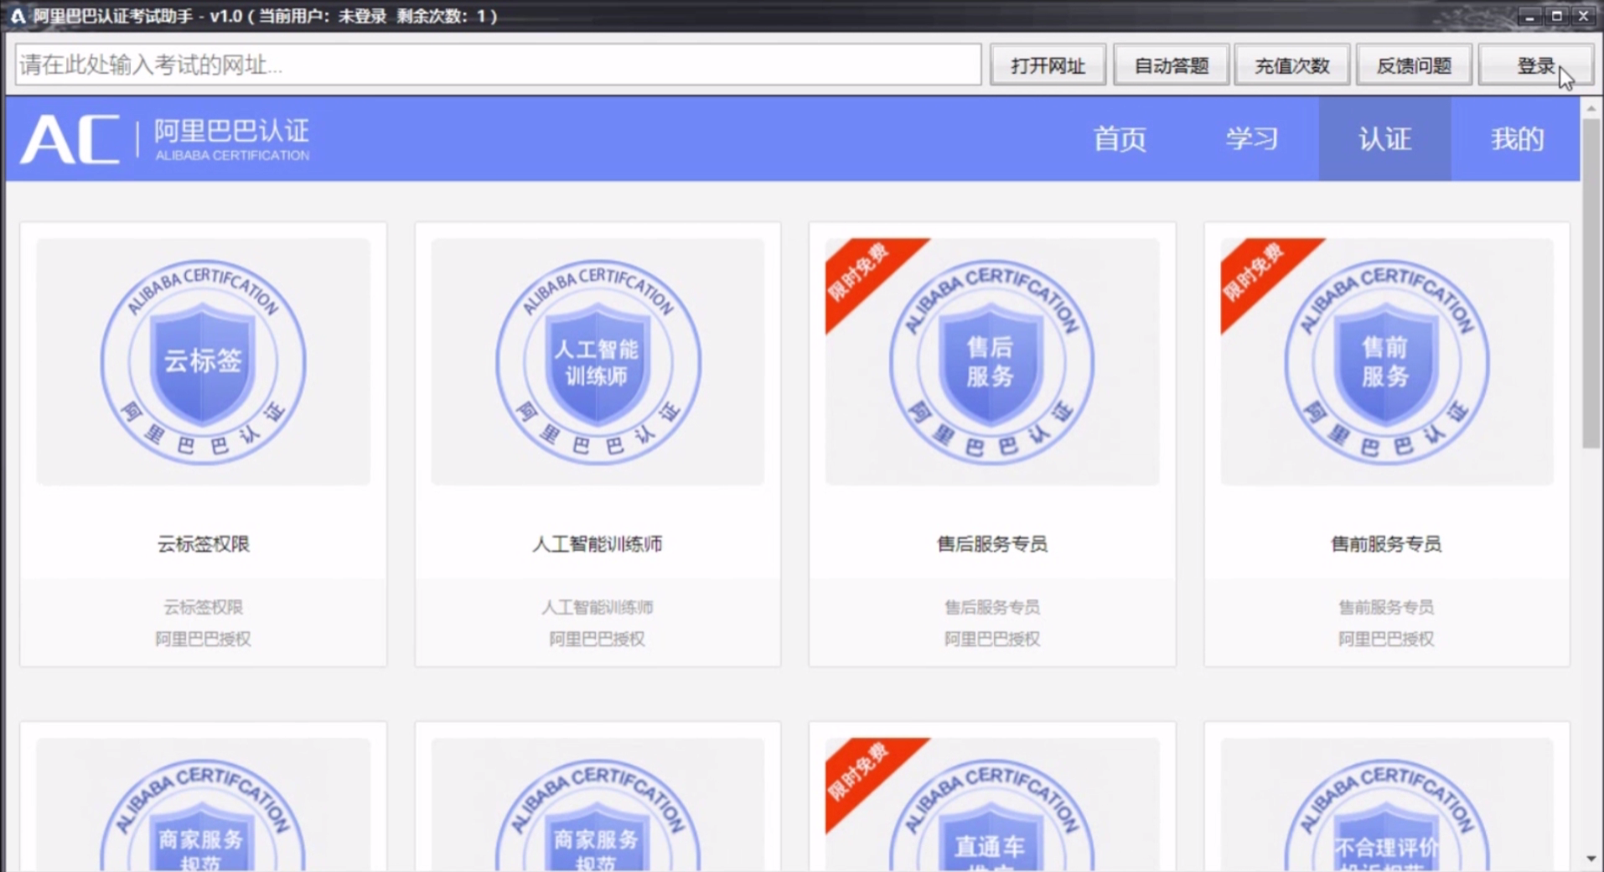Click the vertical scrollbar thumb

[1591, 283]
